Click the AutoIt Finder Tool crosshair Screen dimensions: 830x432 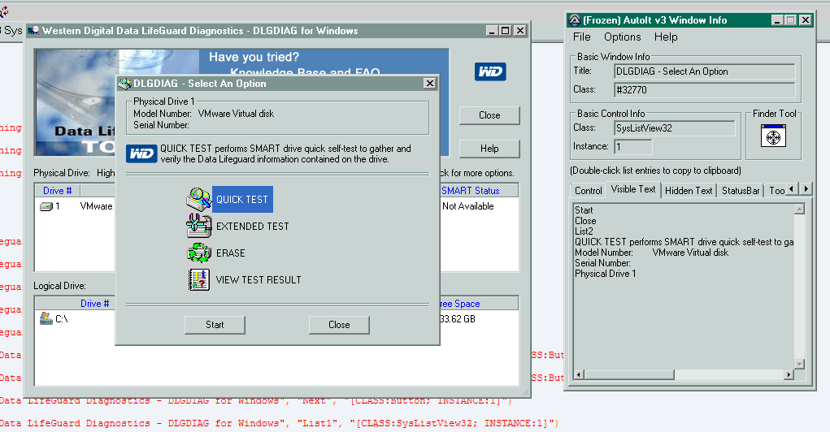pos(772,136)
